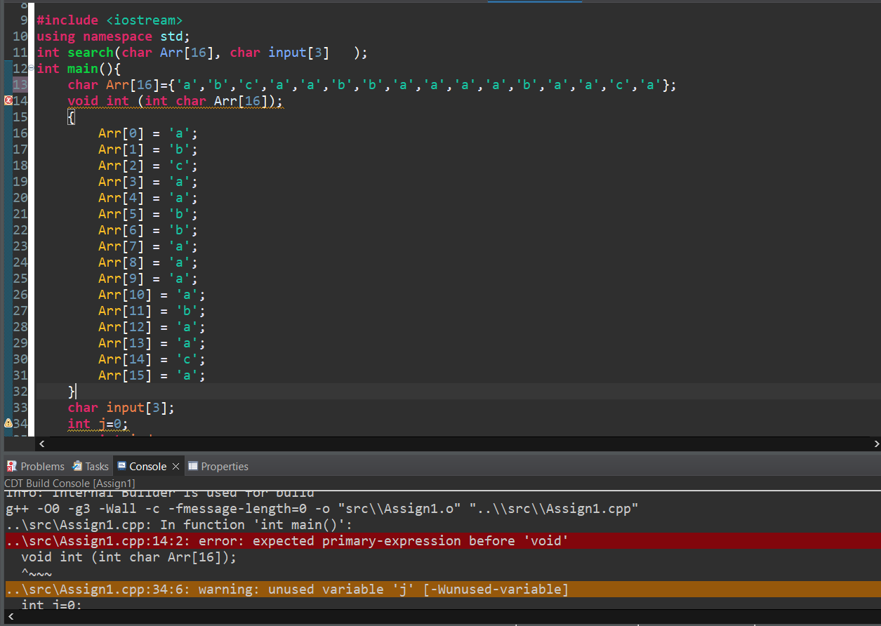Click the 'int search' function declaration line
881x626 pixels.
[202, 53]
